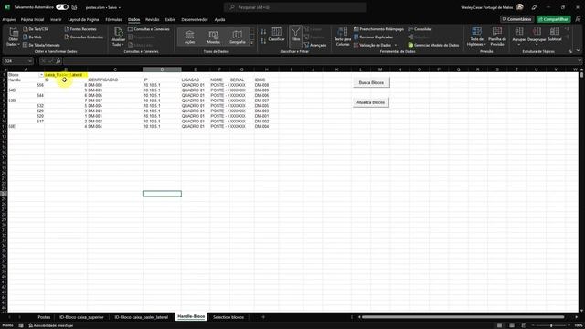Screen dimensions: 585x329
Task: Click the Busca Blocos button
Action: point(371,82)
